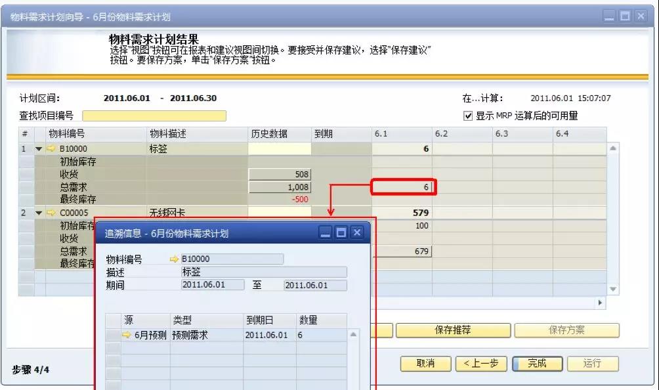The height and width of the screenshot is (390, 659).
Task: Click link arrow next to 物料编号 in 追溯信息 window
Action: (174, 259)
